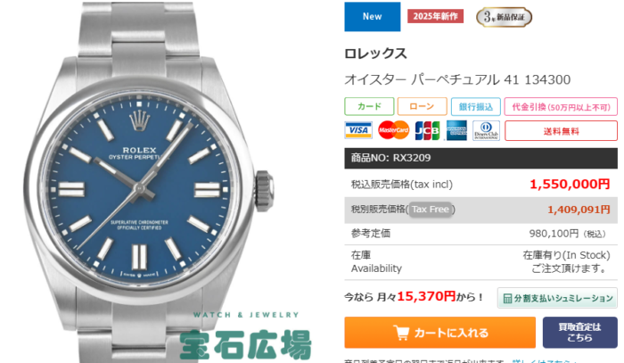Click the 送料無料 free shipping tag
The width and height of the screenshot is (624, 363).
561,131
